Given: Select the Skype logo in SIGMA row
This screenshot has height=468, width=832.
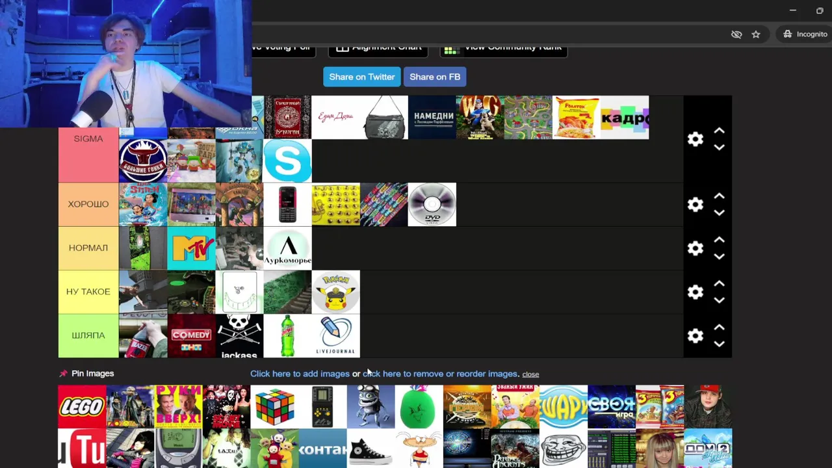Looking at the screenshot, I should pos(287,161).
